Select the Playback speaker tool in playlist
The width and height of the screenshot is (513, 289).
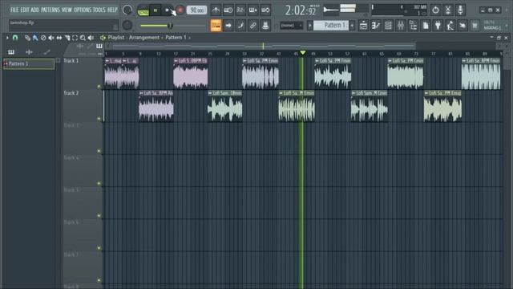click(x=91, y=38)
